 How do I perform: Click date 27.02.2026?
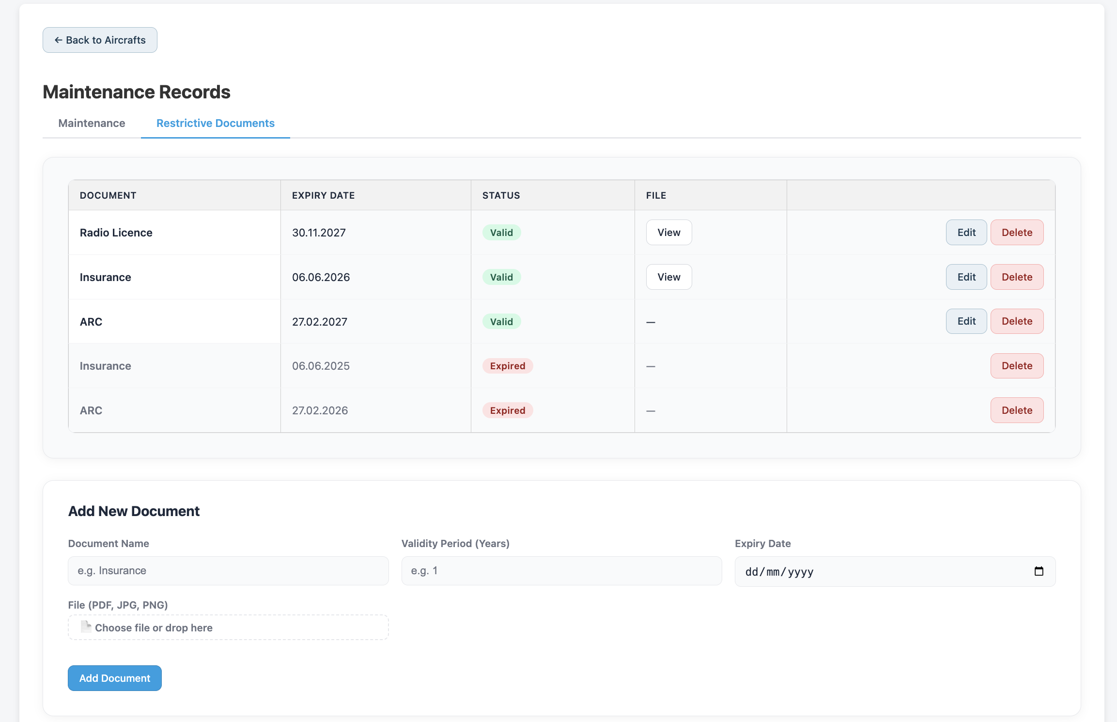point(320,410)
